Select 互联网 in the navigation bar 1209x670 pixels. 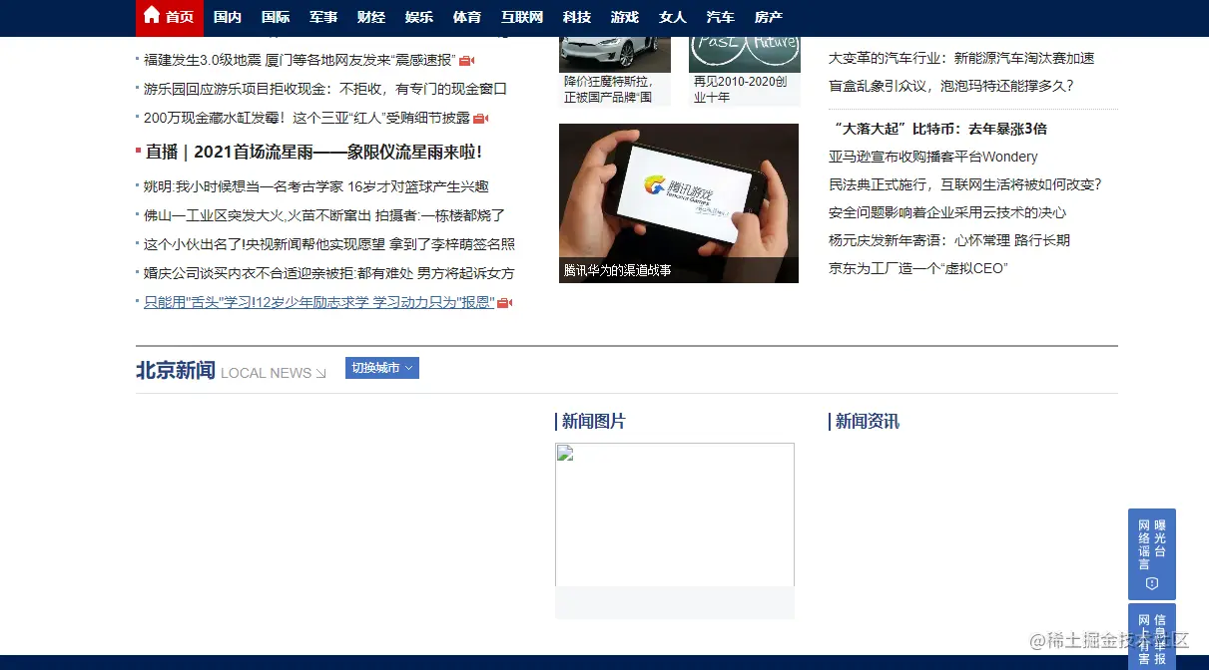[x=522, y=17]
